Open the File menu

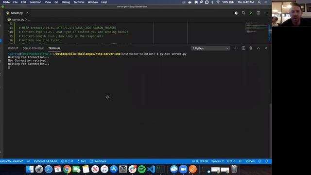pos(15,2)
